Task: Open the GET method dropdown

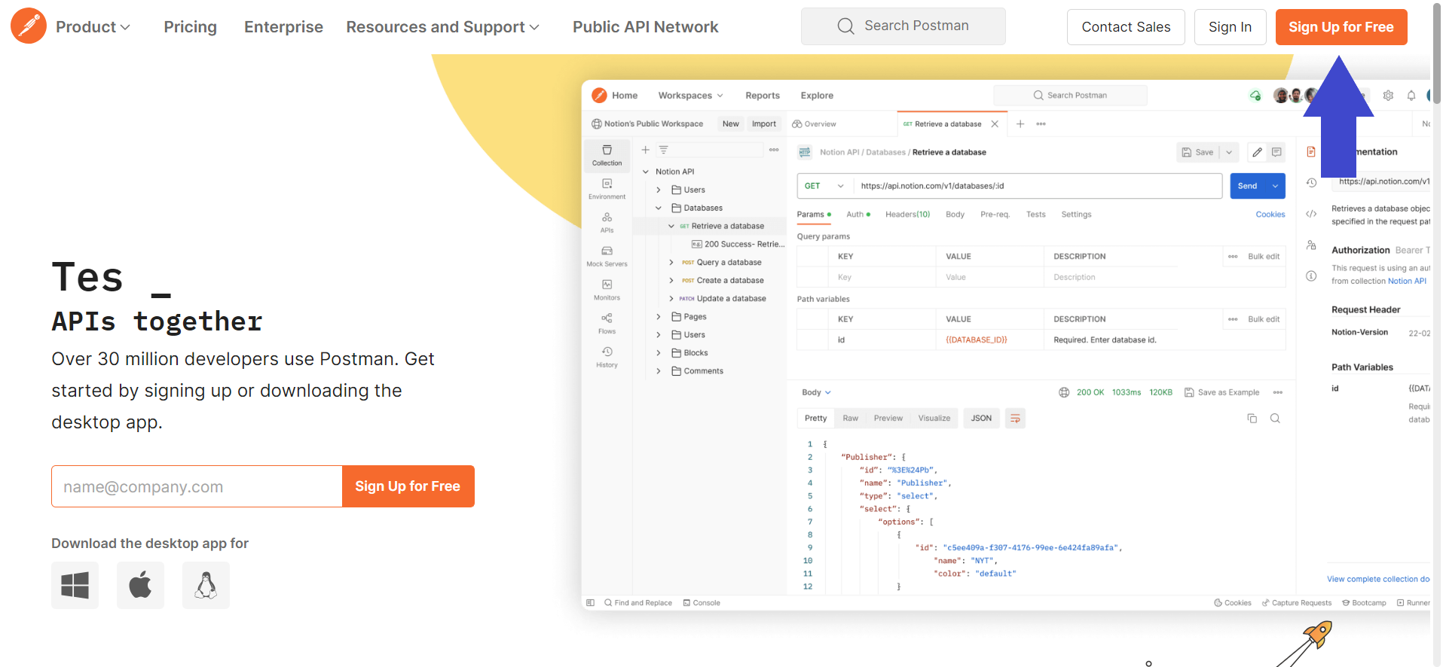Action: [824, 186]
